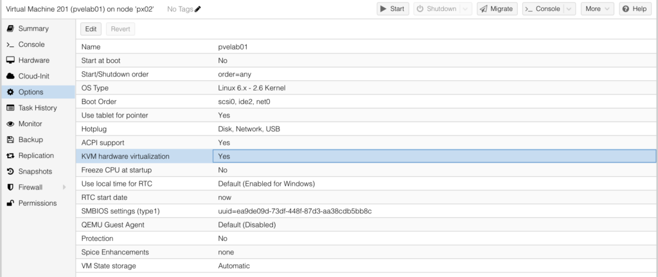
Task: Click the Hardware monitor icon
Action: point(10,60)
